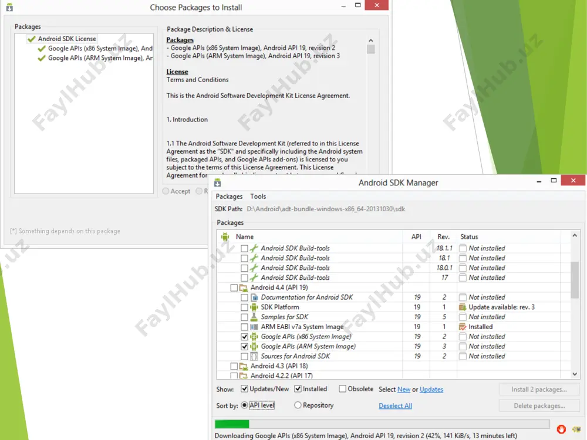Toggle the Updates/New show checkbox

244,389
